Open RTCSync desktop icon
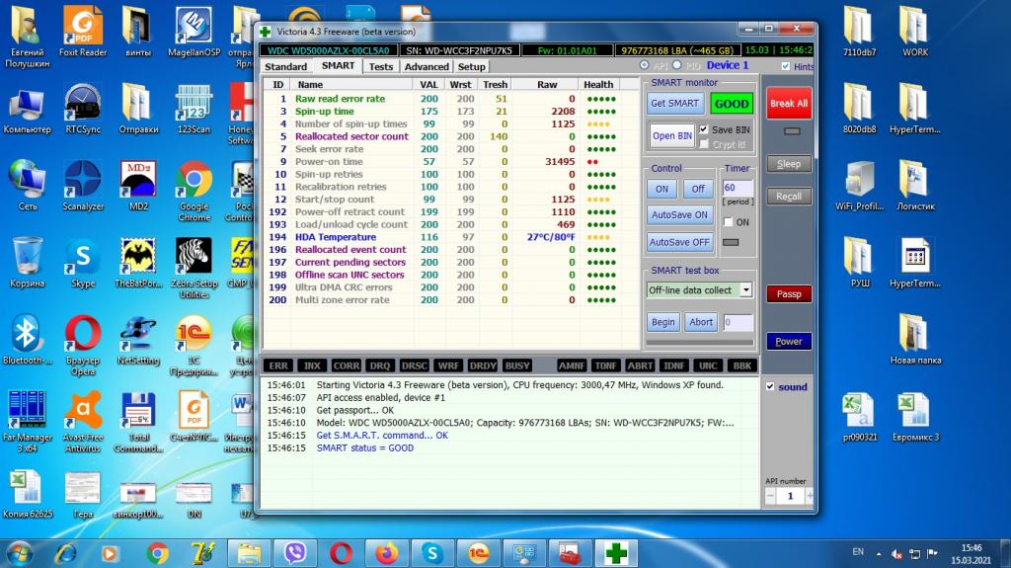This screenshot has height=568, width=1011. click(x=83, y=109)
